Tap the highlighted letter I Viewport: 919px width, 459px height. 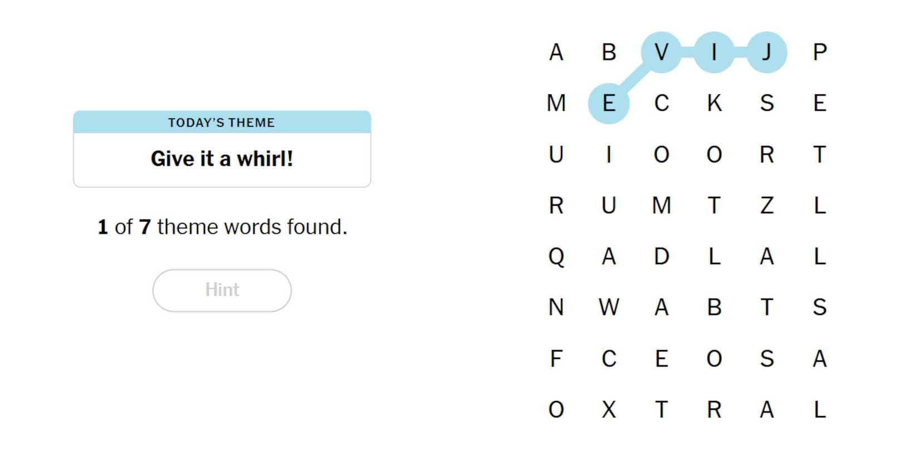coord(714,52)
